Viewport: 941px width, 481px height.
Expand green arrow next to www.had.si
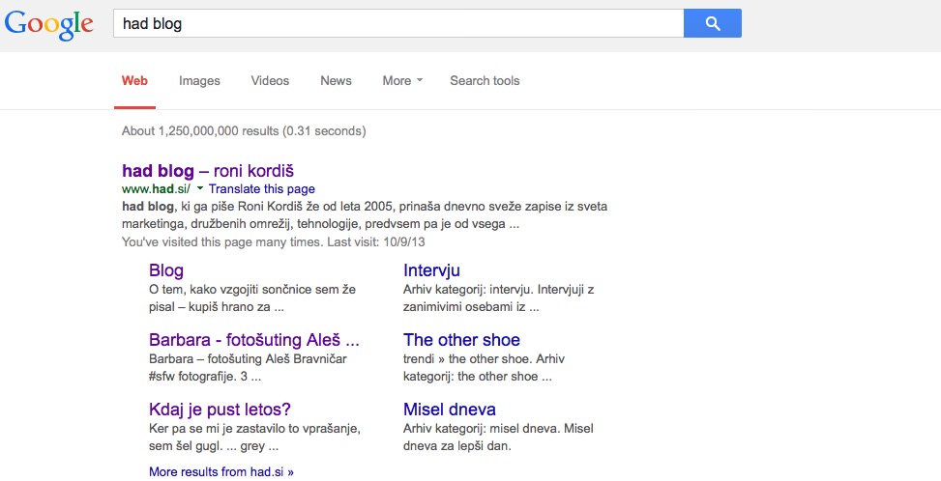(x=200, y=189)
